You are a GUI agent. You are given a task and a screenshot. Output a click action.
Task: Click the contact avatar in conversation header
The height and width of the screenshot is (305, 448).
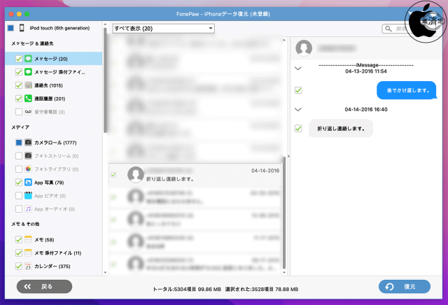[304, 48]
